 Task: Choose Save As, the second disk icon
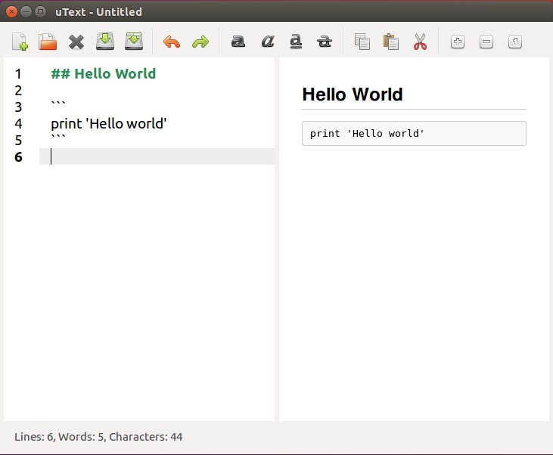tap(134, 42)
